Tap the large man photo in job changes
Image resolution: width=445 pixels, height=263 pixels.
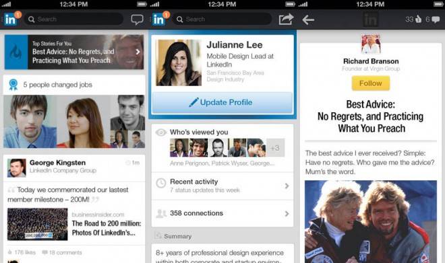30,122
